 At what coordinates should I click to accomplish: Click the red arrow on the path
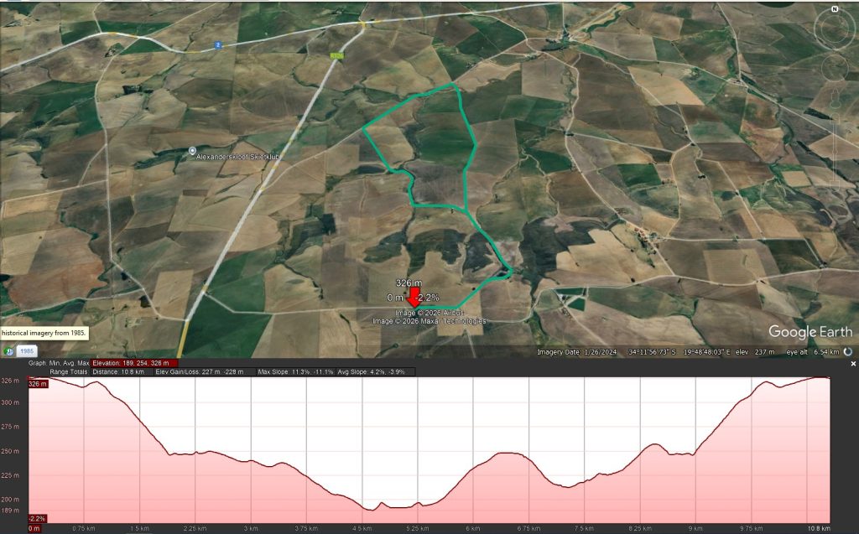coord(414,298)
